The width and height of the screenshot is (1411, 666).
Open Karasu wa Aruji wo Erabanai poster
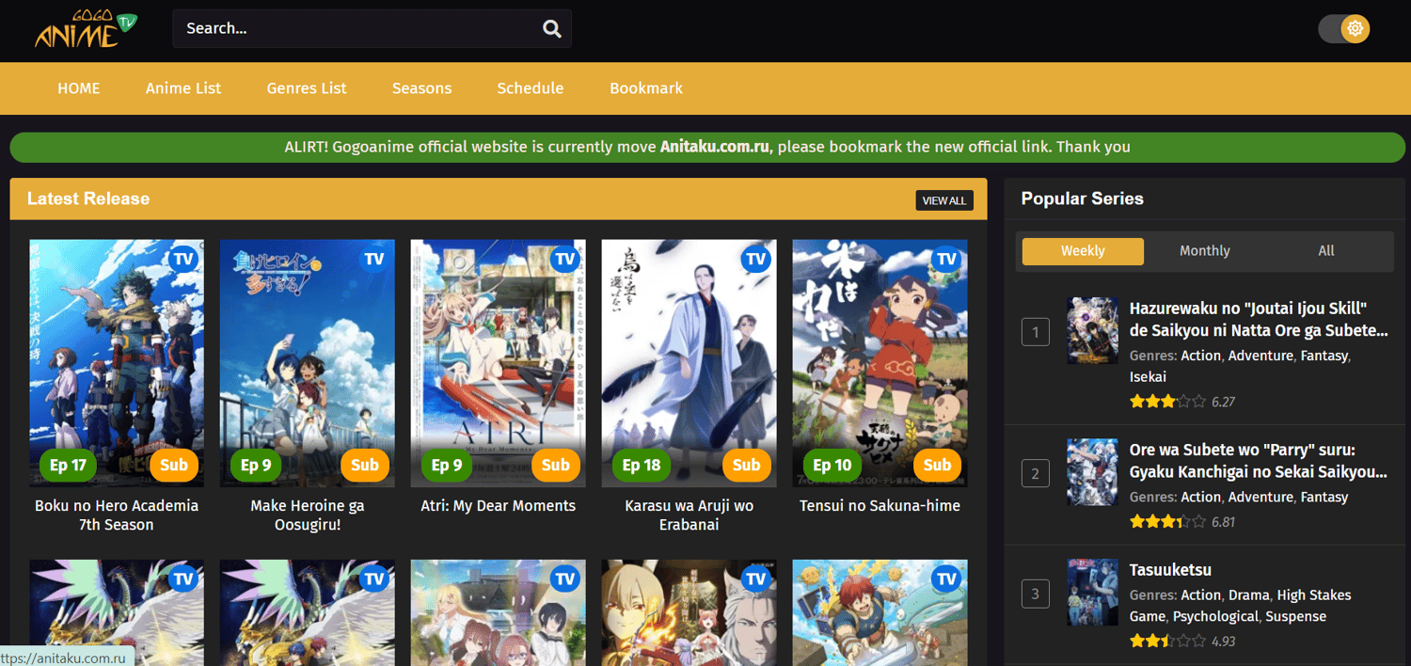[x=689, y=363]
